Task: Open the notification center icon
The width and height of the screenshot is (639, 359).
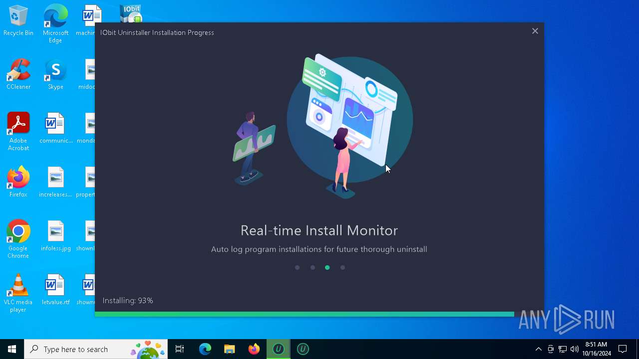Action: [623, 349]
